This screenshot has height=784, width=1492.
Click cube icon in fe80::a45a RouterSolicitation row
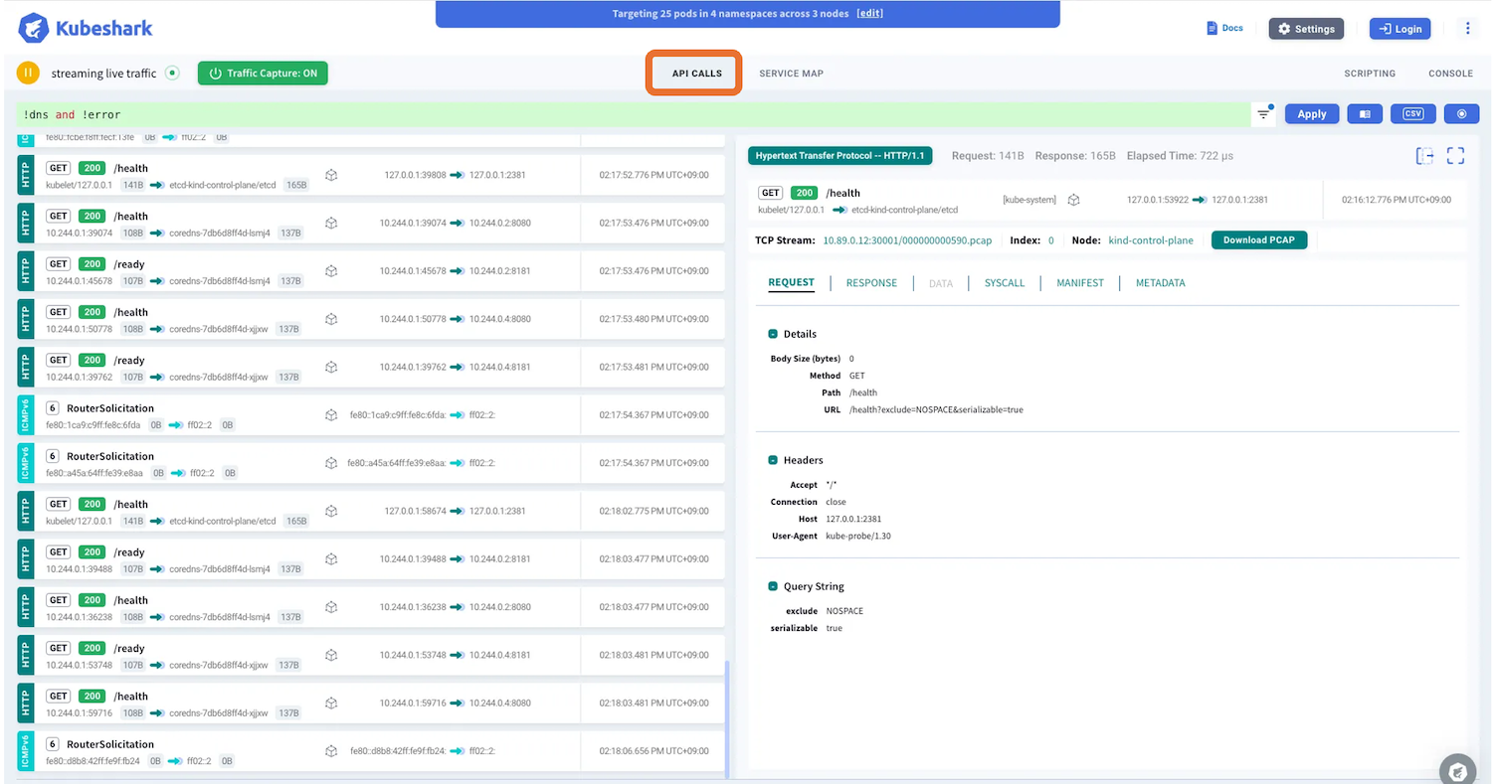click(331, 463)
